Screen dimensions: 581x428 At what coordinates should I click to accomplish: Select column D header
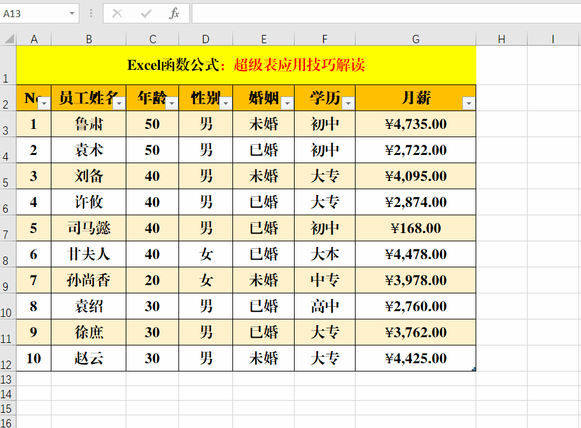(206, 39)
